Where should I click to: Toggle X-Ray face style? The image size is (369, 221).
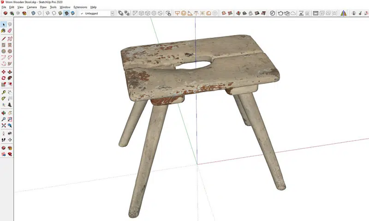[x=33, y=13]
